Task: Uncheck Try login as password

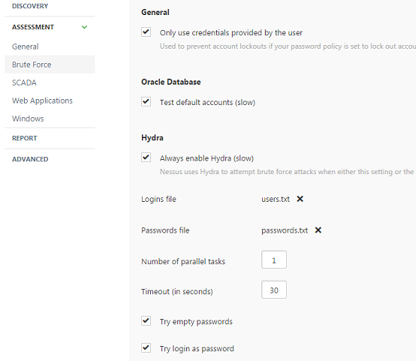Action: point(146,347)
